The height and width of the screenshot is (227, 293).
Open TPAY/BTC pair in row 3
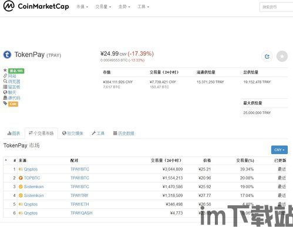click(x=80, y=186)
